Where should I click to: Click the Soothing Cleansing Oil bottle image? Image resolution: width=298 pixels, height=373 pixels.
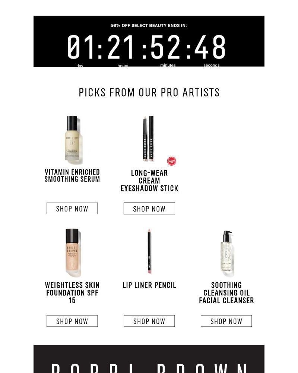(226, 252)
